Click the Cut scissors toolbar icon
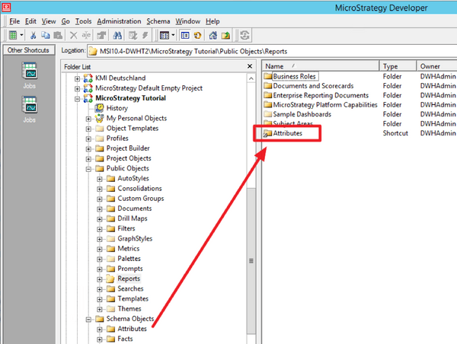The image size is (457, 344). (x=34, y=35)
